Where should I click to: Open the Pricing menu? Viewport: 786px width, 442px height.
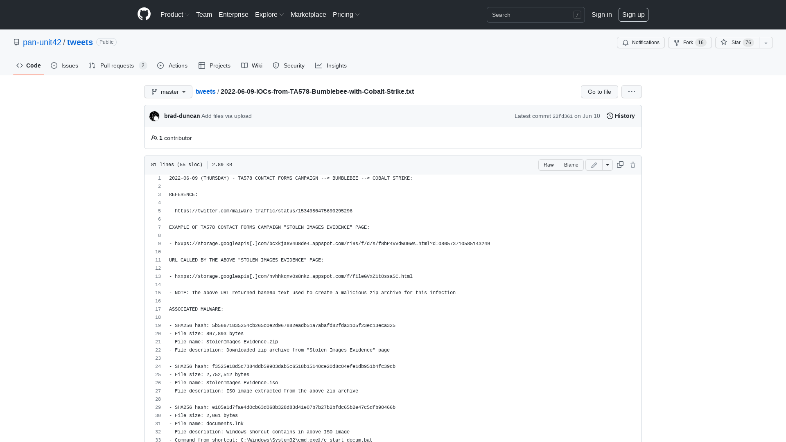pos(346,14)
